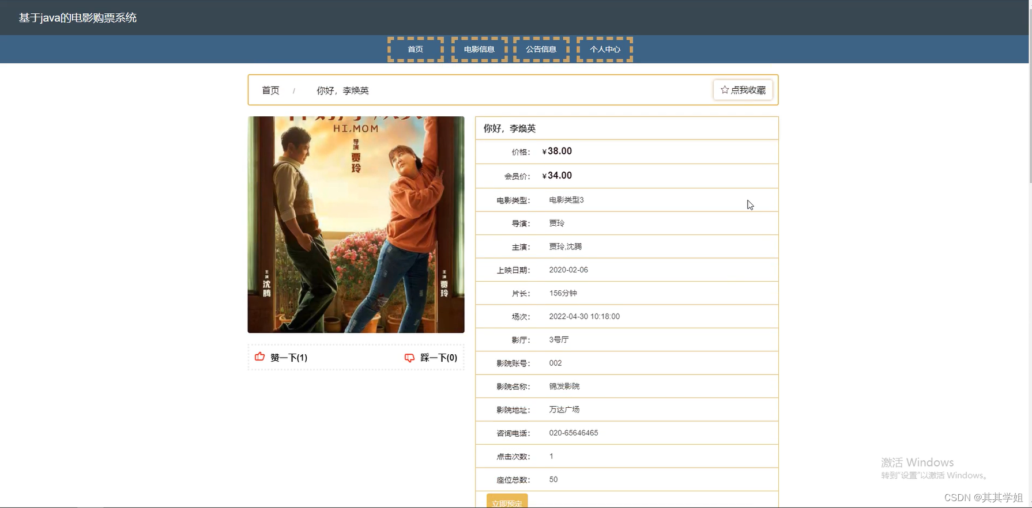Click the price value ¥38.00
The height and width of the screenshot is (508, 1032).
[557, 151]
